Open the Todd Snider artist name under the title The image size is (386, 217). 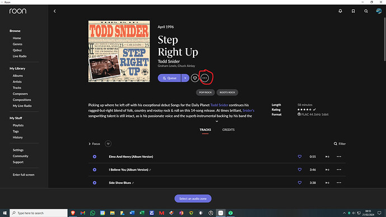[x=168, y=62]
